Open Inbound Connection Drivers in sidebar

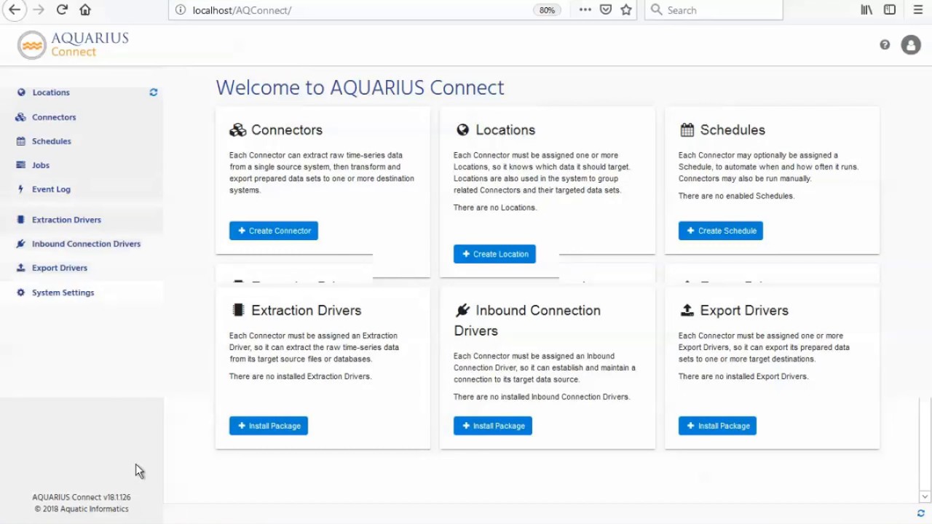click(86, 244)
